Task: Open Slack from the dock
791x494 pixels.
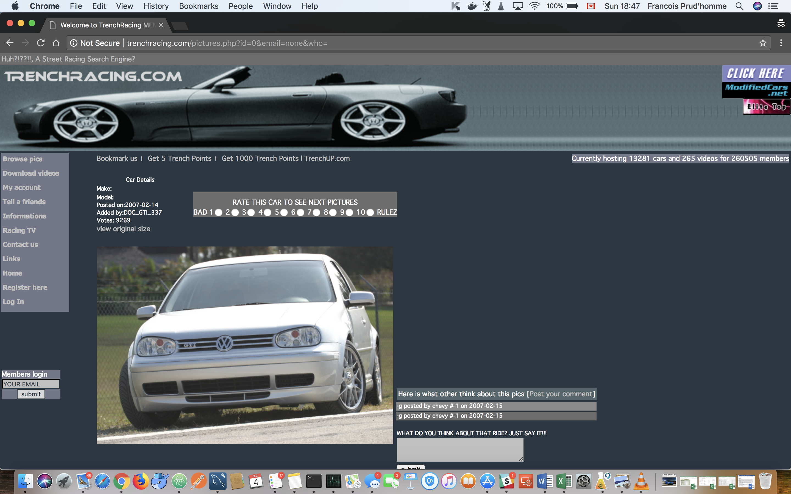Action: [x=507, y=481]
